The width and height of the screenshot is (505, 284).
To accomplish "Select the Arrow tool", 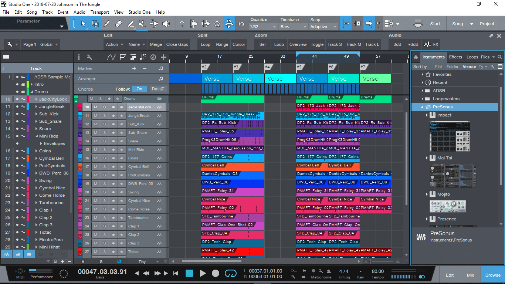I will 83,24.
